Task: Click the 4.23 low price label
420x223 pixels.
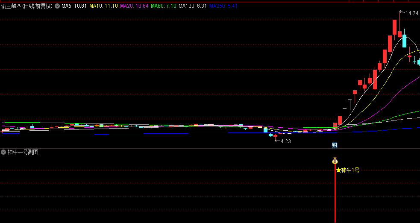Action: [285, 141]
